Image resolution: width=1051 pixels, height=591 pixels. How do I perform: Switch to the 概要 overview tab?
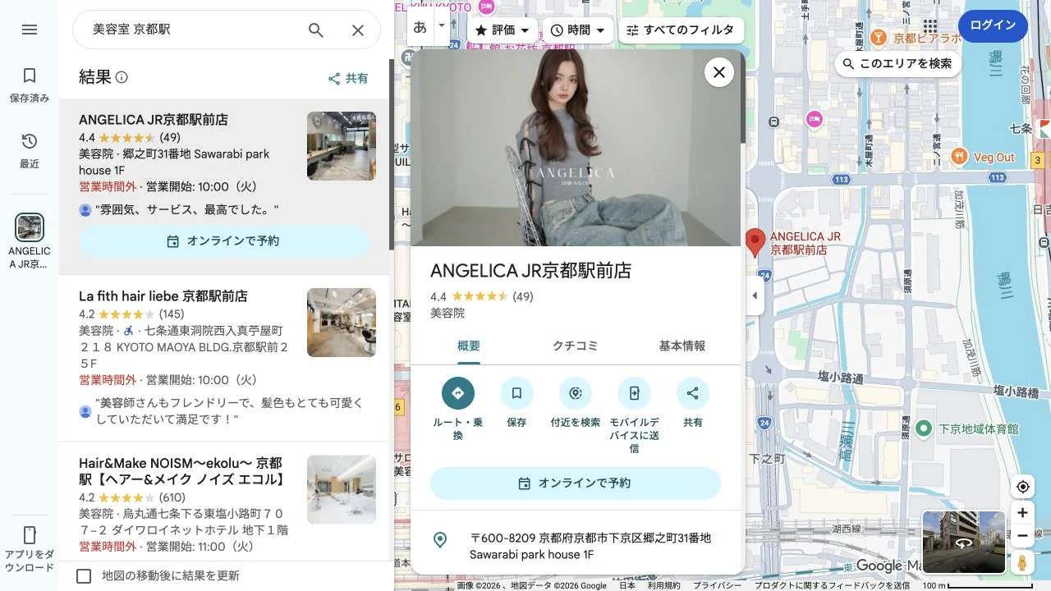tap(469, 346)
